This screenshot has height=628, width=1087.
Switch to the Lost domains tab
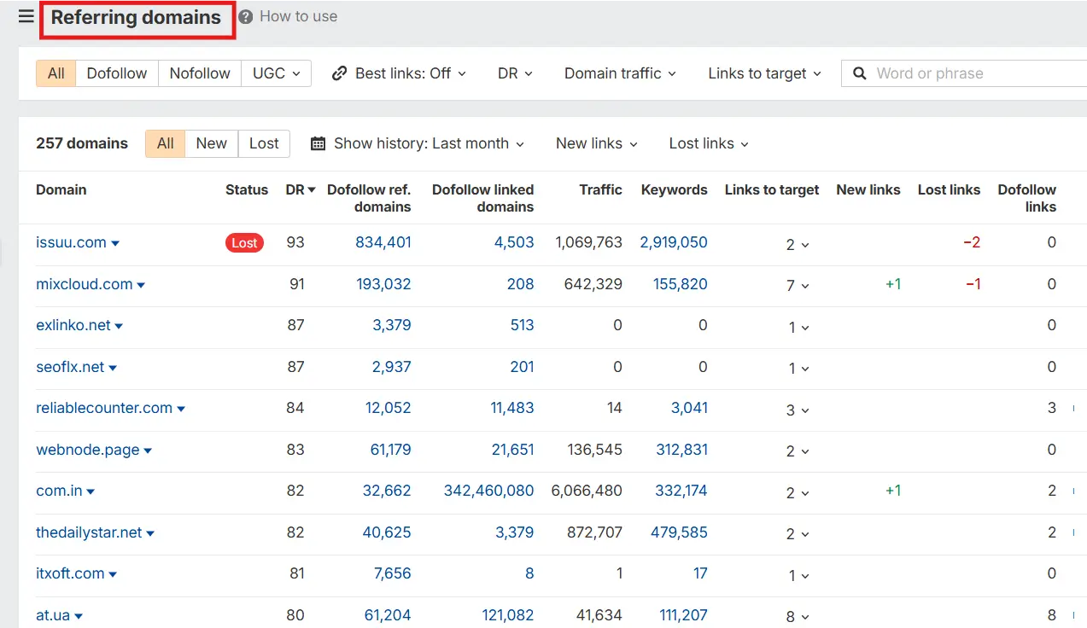pyautogui.click(x=264, y=143)
